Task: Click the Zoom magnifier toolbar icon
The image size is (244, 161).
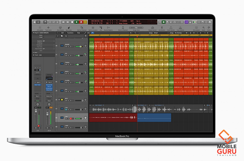Action: coord(203,28)
